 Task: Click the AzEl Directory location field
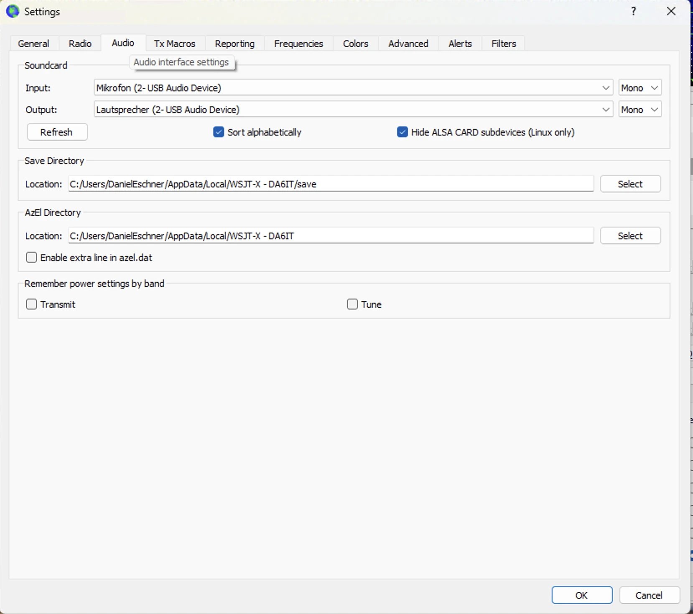click(x=331, y=236)
